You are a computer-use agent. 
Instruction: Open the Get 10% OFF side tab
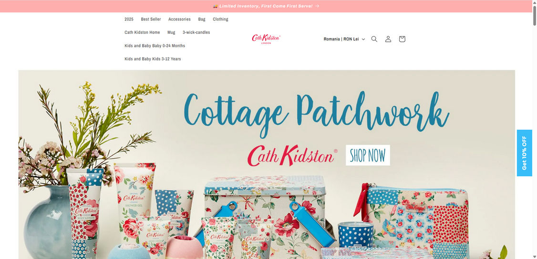click(x=524, y=153)
